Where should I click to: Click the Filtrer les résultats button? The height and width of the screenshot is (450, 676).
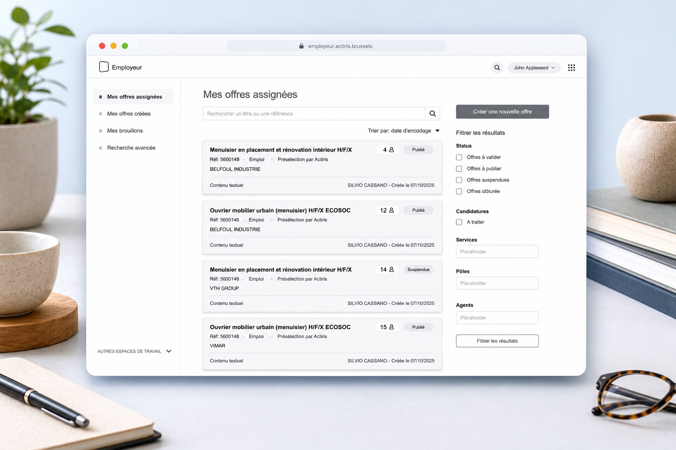[x=497, y=341]
